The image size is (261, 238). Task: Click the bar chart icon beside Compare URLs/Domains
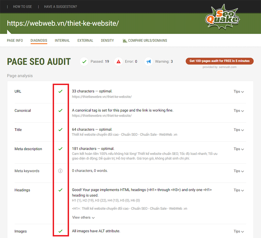click(125, 41)
